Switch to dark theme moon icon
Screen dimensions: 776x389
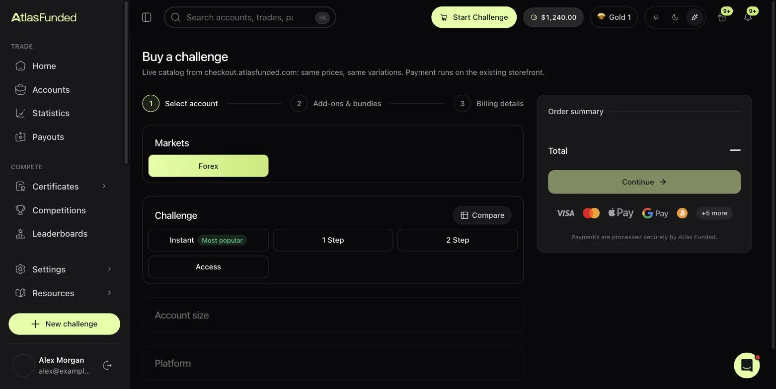[x=675, y=17]
